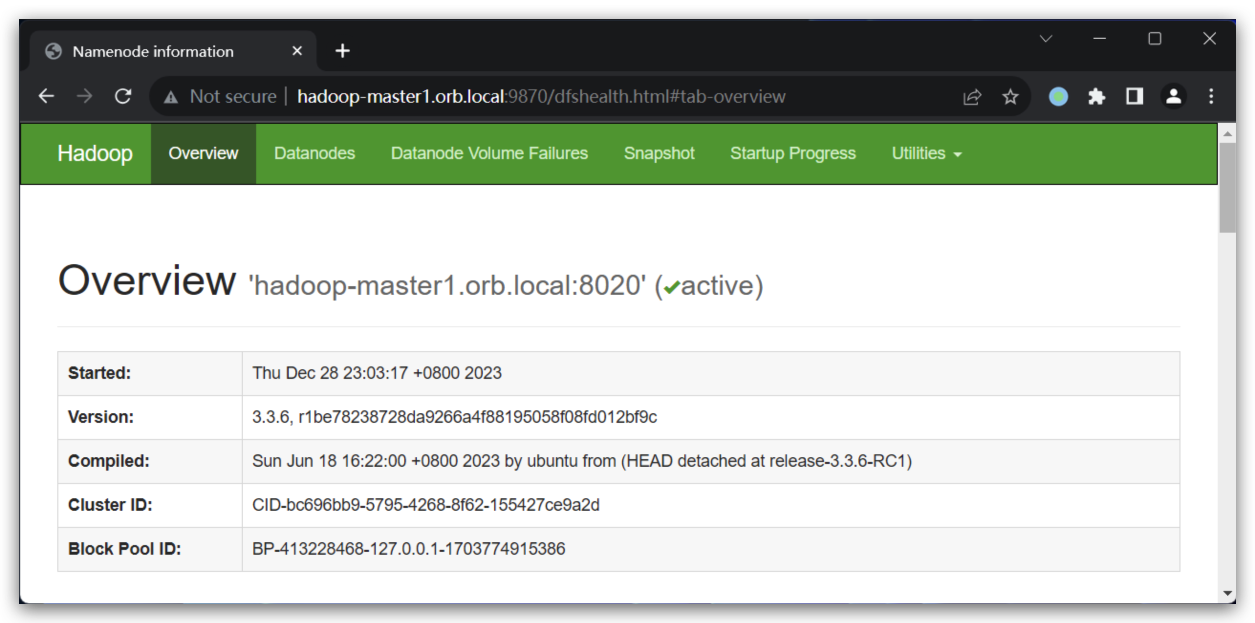Click the share page icon
This screenshot has height=623, width=1255.
pyautogui.click(x=972, y=97)
